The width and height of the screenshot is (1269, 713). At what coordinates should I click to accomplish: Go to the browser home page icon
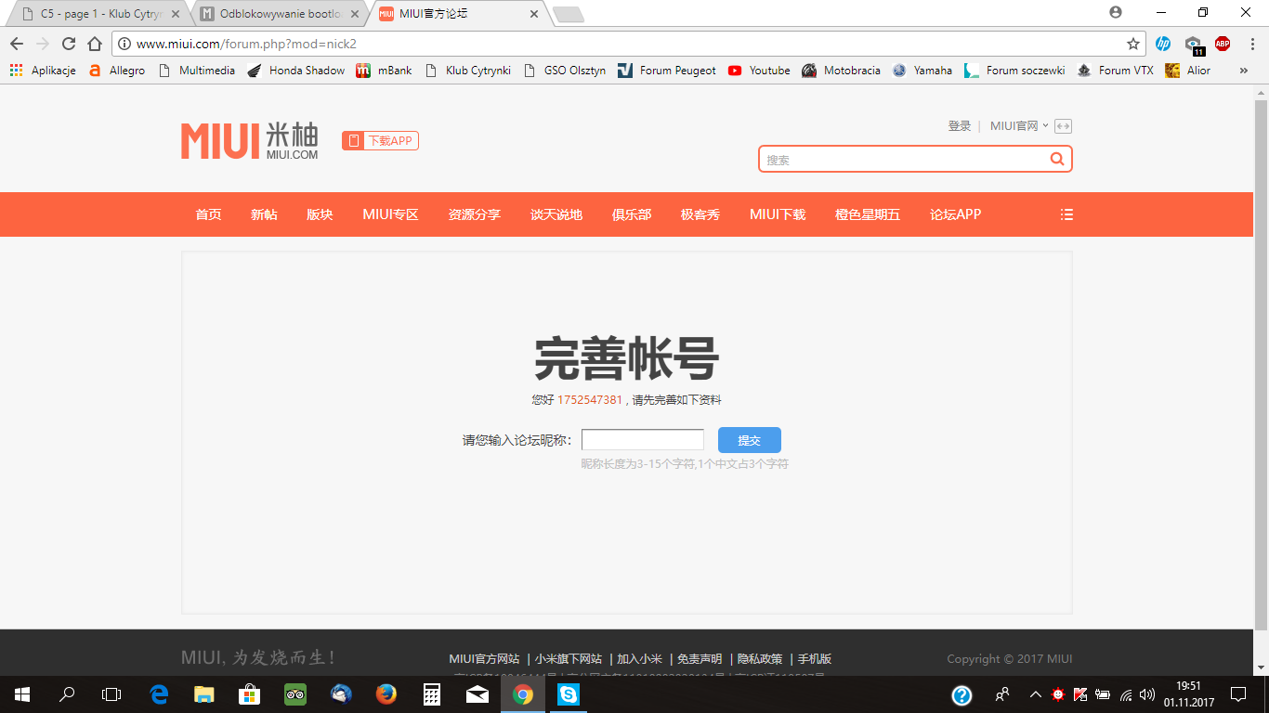[94, 44]
